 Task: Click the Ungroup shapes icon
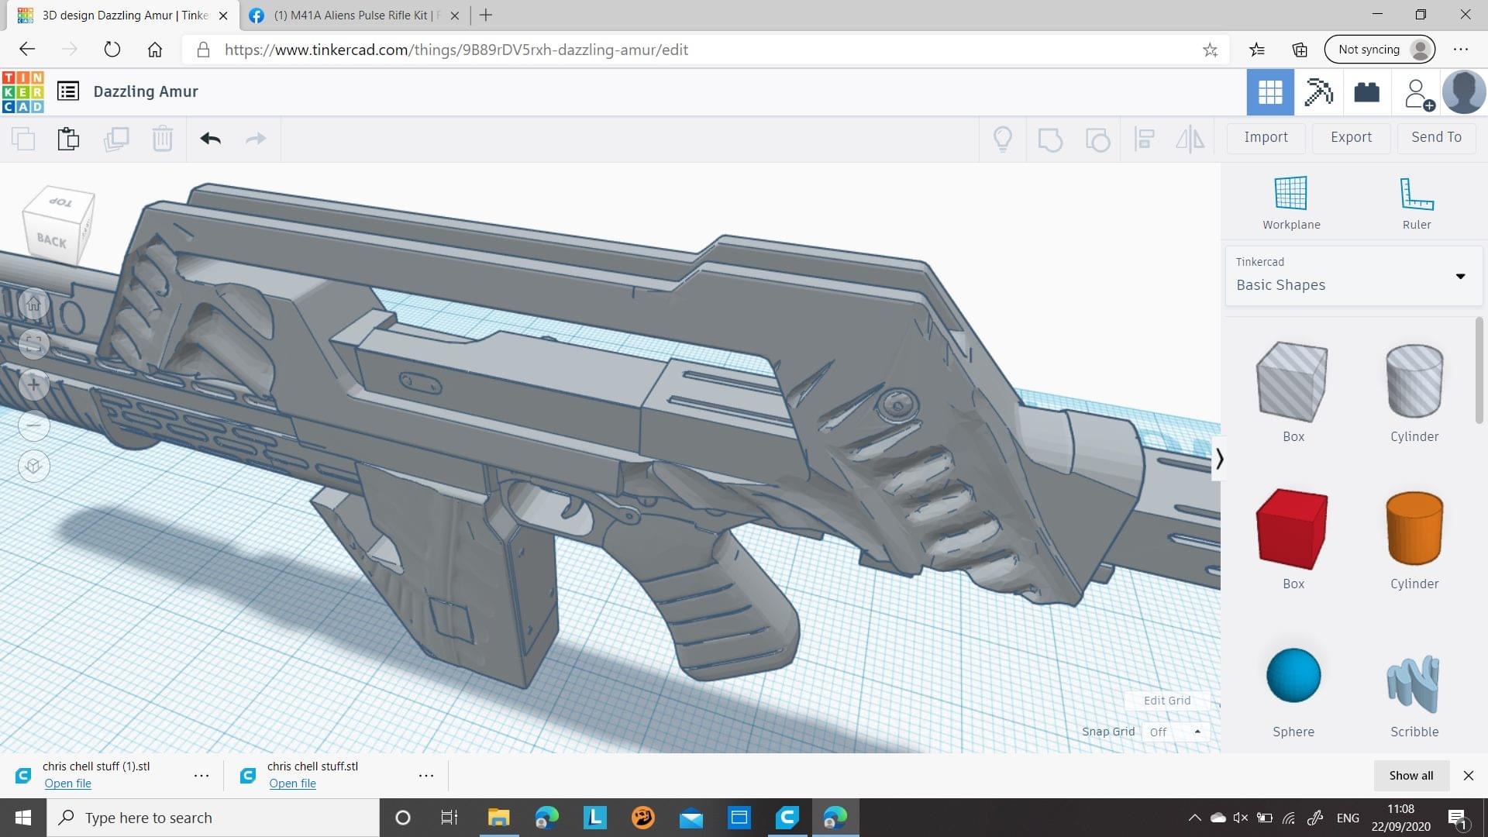[x=1097, y=139]
